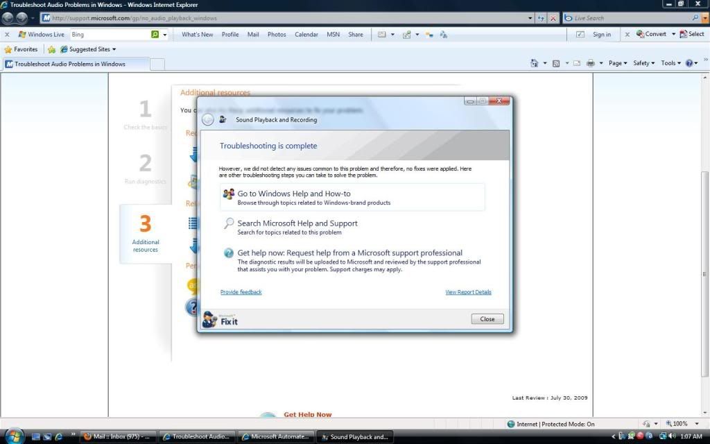Image resolution: width=710 pixels, height=444 pixels.
Task: Click the blue help icon in command bar
Action: pos(689,63)
